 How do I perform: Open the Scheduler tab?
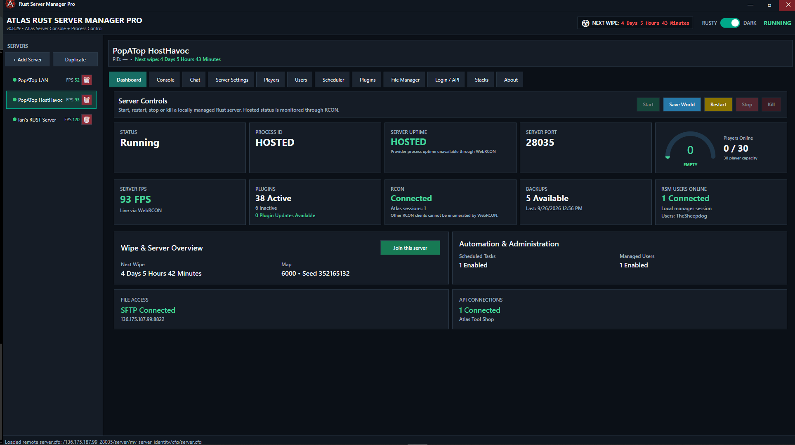pyautogui.click(x=333, y=80)
